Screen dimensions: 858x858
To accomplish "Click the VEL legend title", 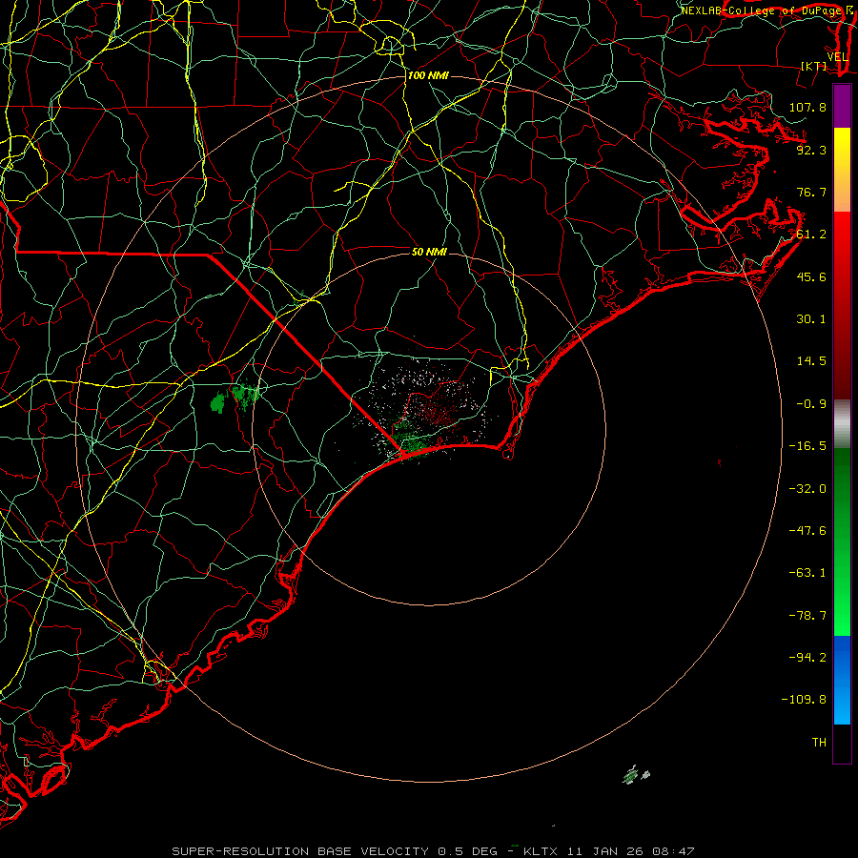I will pyautogui.click(x=837, y=57).
